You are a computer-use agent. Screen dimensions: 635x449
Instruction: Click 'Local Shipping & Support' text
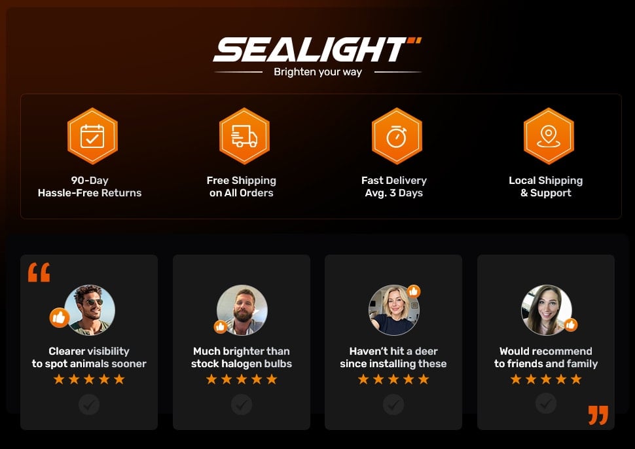546,187
